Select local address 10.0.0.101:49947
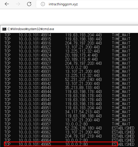The image size is (138, 147). pos(35,100)
